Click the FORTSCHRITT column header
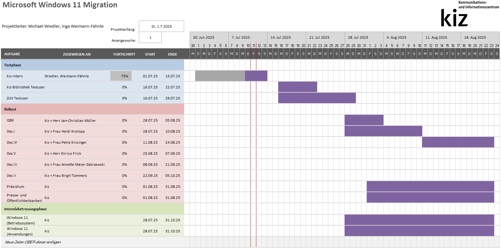The image size is (501, 248). tap(124, 54)
